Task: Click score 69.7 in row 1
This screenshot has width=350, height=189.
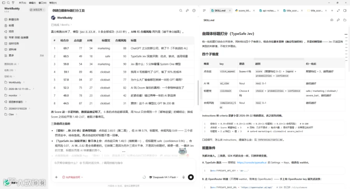Action: click(x=66, y=48)
